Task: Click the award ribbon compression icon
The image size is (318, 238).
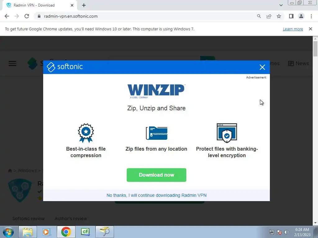Action: click(86, 133)
